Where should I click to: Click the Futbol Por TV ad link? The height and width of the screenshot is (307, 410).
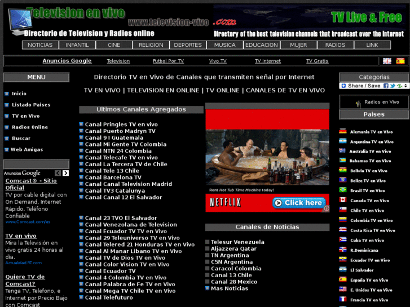click(169, 61)
